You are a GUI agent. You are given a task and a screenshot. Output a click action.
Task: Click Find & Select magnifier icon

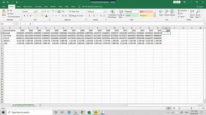(x=198, y=12)
